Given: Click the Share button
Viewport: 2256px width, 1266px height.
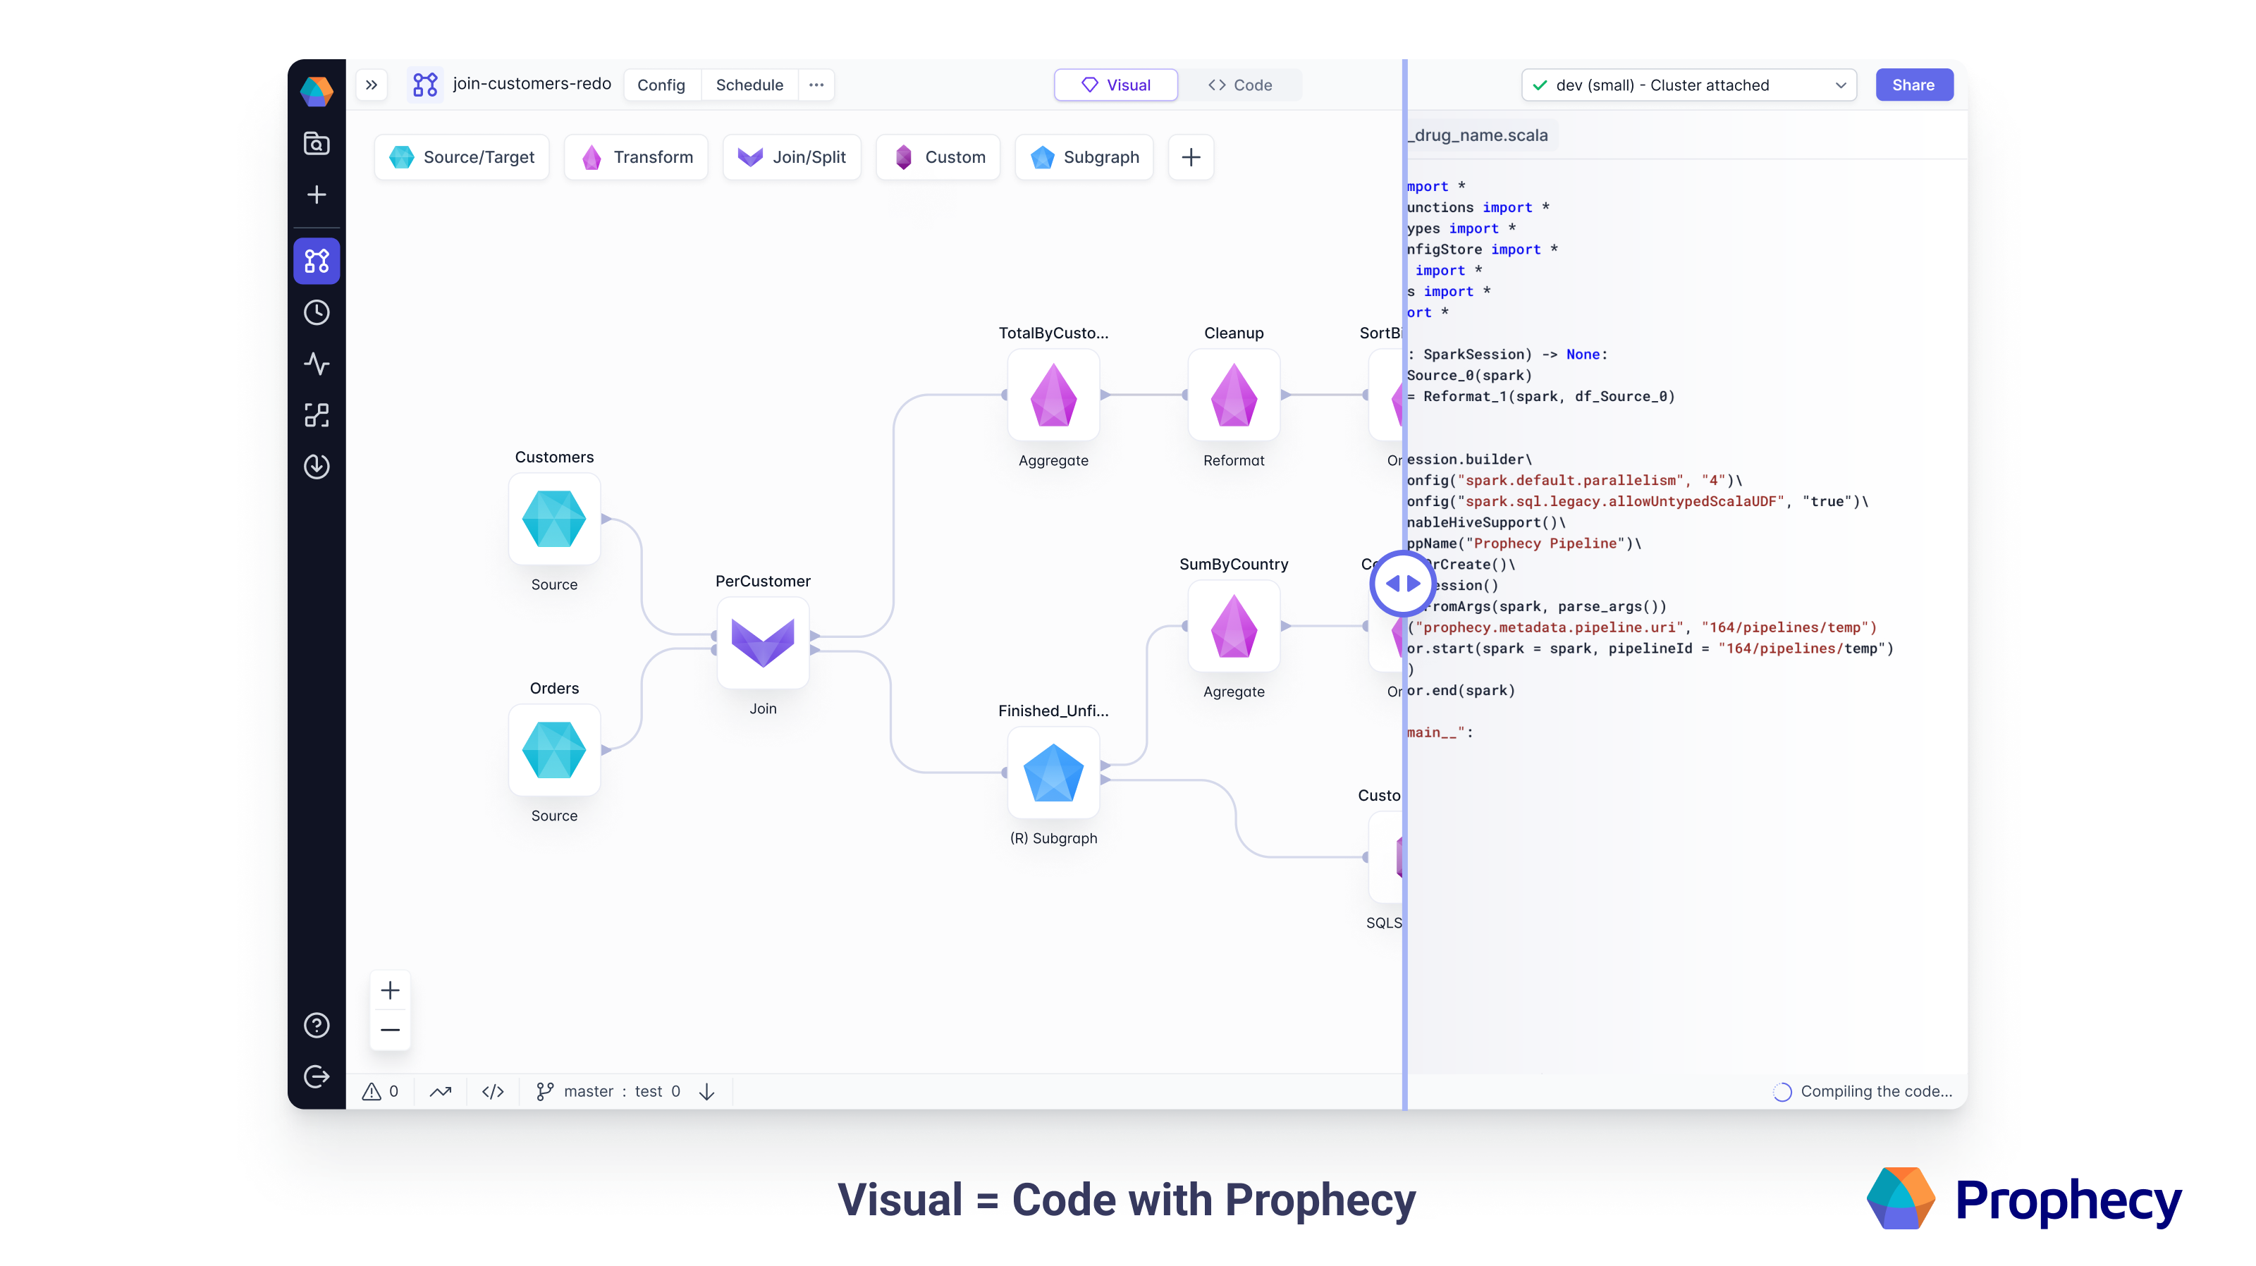Looking at the screenshot, I should (1913, 85).
